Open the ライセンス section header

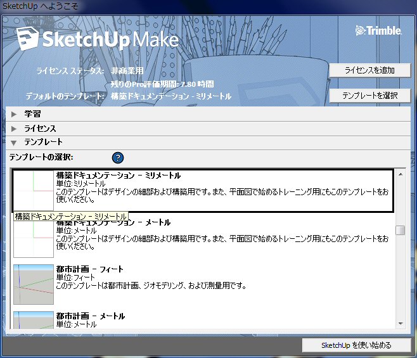(208, 129)
